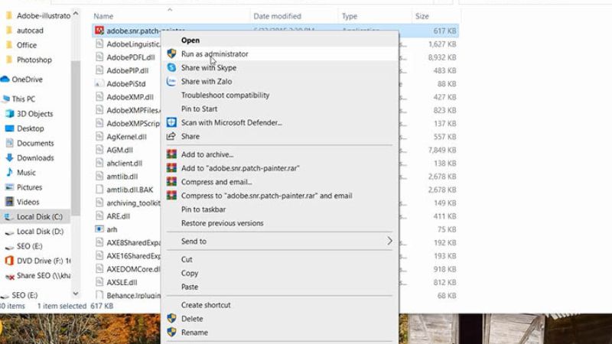Click the disconnected Share SEO network icon
The height and width of the screenshot is (344, 612).
pyautogui.click(x=9, y=276)
